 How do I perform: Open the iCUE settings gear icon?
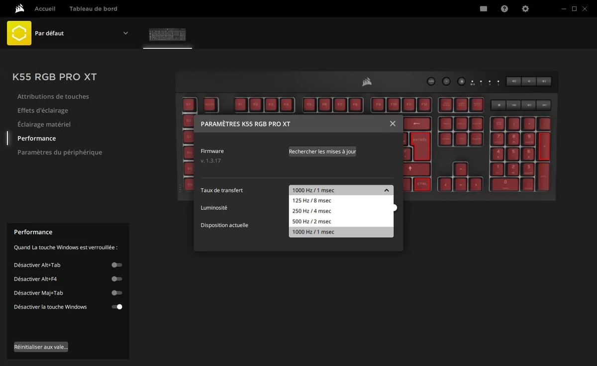click(525, 9)
